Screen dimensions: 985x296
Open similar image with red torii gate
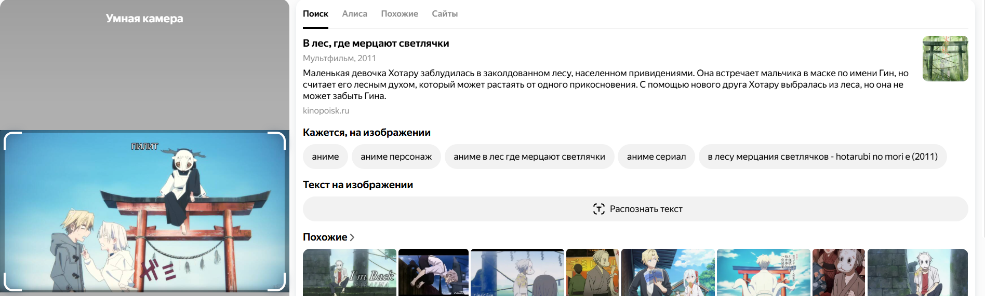click(x=764, y=272)
